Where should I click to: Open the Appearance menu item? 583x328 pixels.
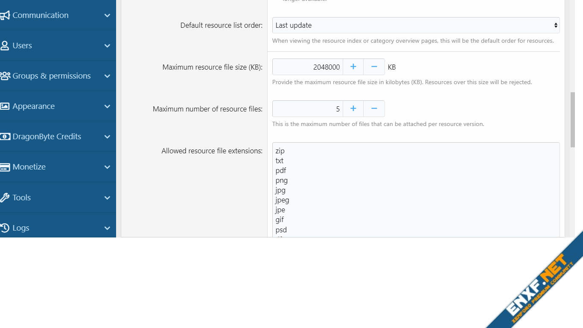[x=33, y=106]
